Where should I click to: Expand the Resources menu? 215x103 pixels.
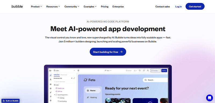53,6
